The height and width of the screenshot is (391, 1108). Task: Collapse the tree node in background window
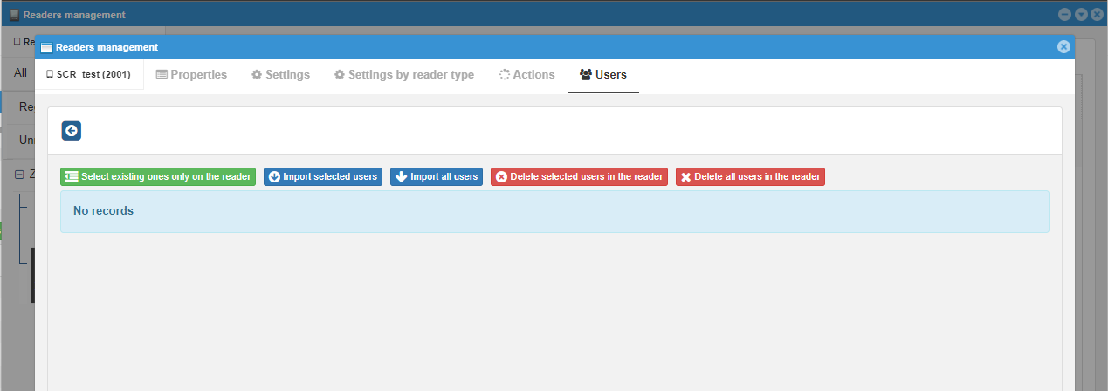18,175
